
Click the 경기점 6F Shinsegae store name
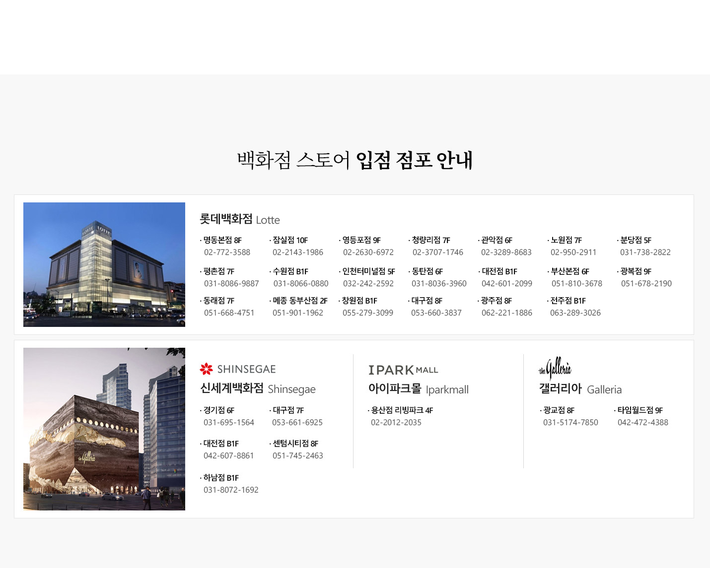219,411
